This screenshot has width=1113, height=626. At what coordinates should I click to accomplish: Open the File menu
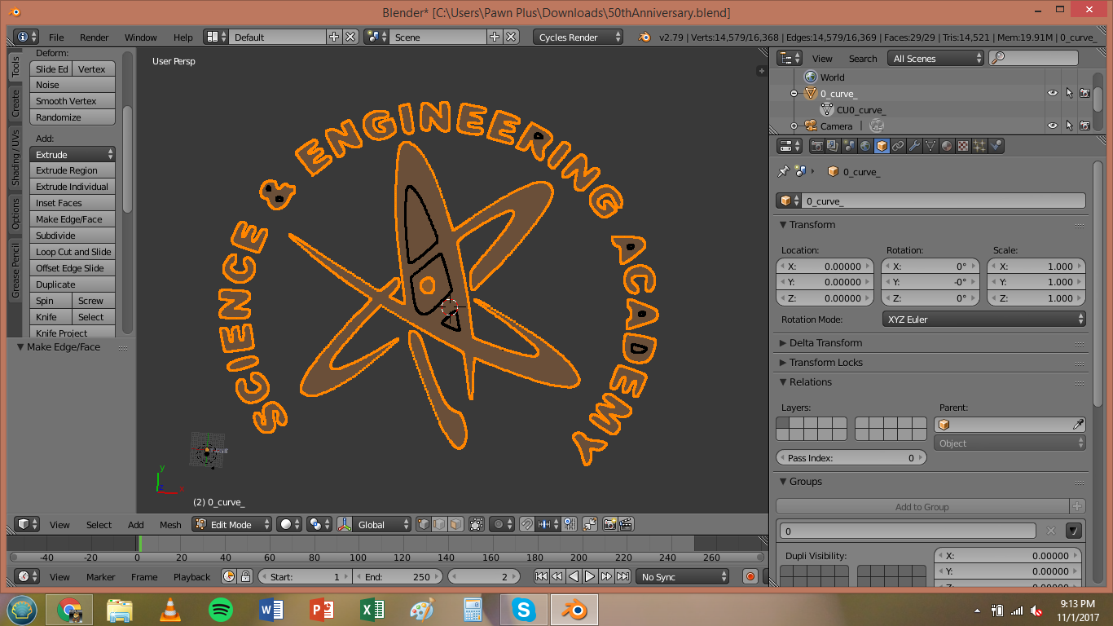pos(56,37)
